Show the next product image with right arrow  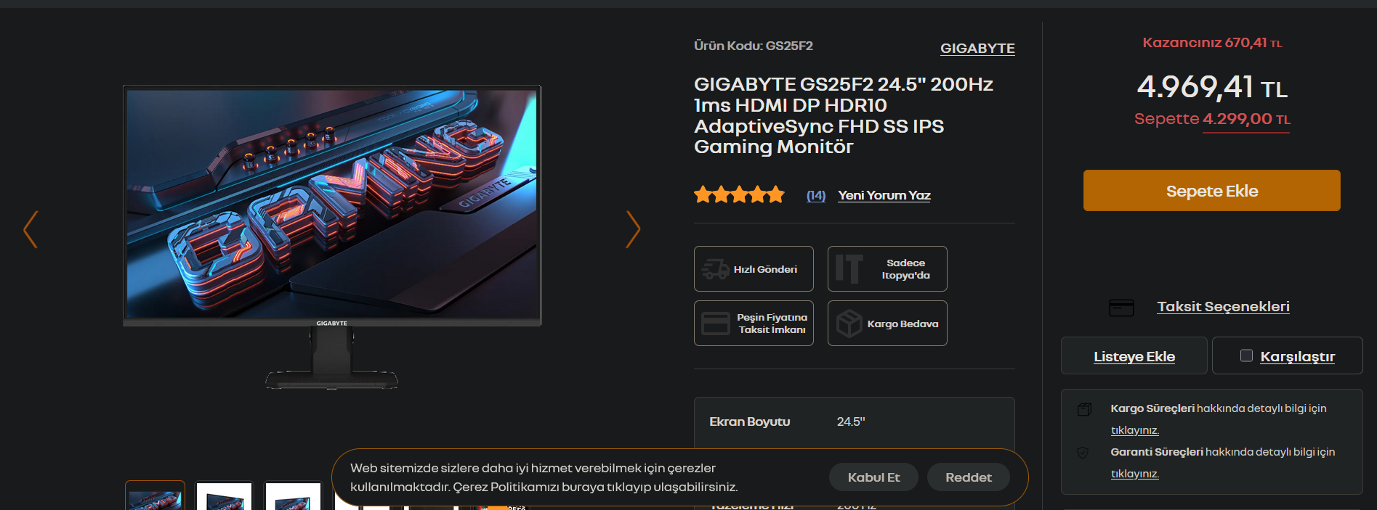[633, 229]
